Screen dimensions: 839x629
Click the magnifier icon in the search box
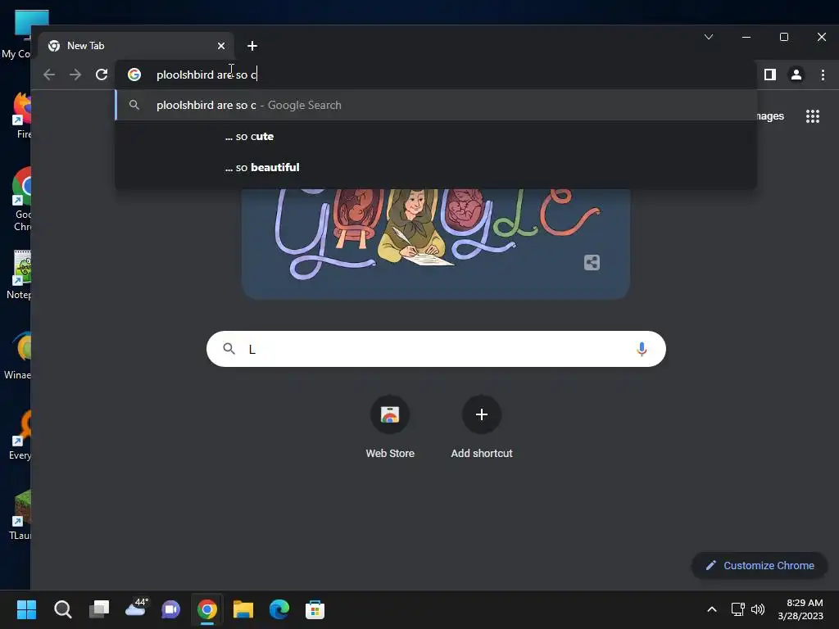[x=229, y=349]
